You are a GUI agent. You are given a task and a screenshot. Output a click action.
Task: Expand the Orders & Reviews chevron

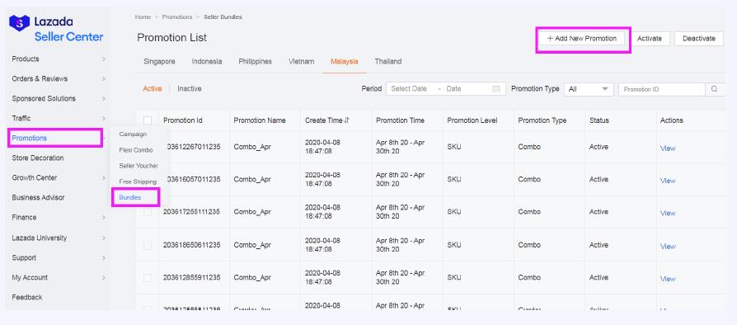click(103, 79)
